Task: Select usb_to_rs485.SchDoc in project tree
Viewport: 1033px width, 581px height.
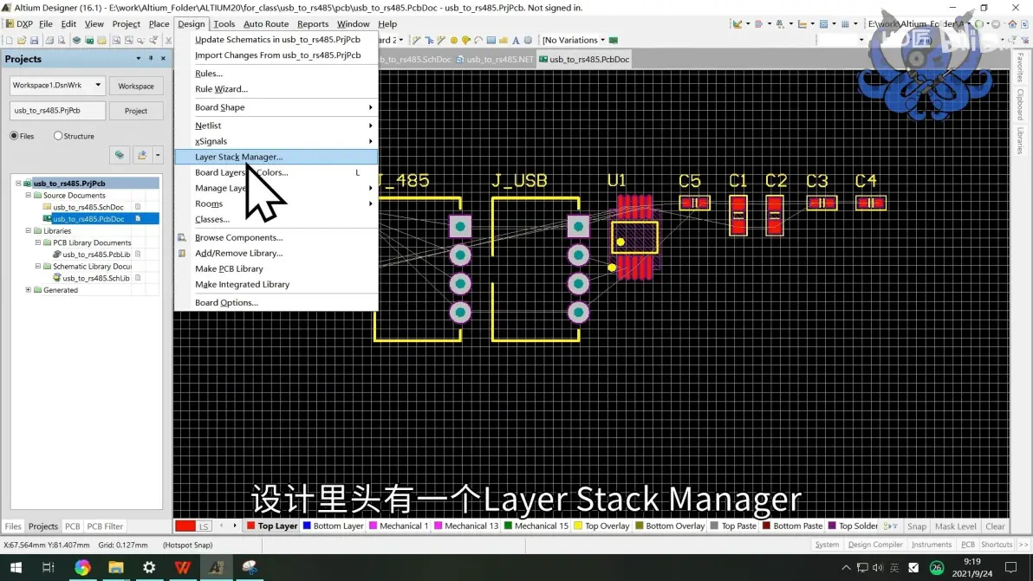Action: [x=88, y=207]
